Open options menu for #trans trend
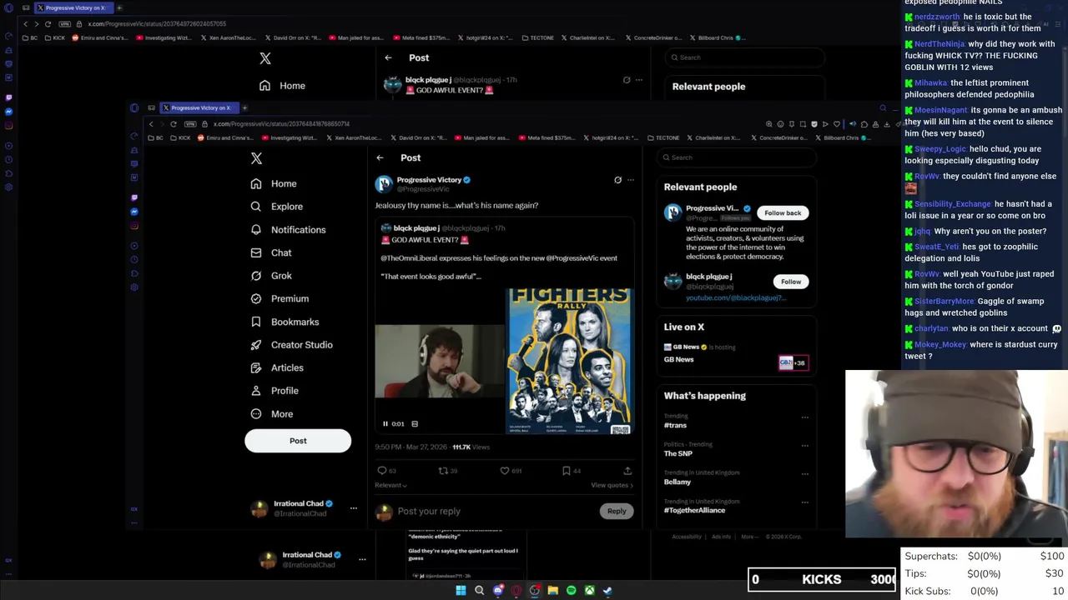This screenshot has height=600, width=1068. click(804, 417)
